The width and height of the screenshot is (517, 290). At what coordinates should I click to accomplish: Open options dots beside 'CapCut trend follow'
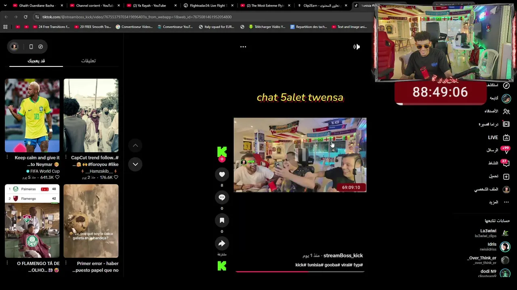(66, 157)
